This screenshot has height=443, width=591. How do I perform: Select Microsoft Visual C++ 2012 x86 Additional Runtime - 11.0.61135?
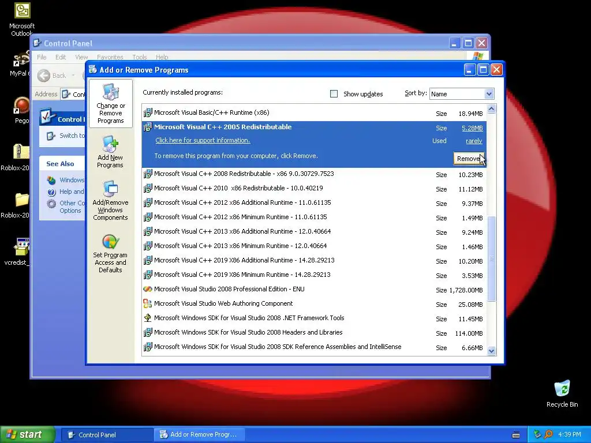[315, 202]
